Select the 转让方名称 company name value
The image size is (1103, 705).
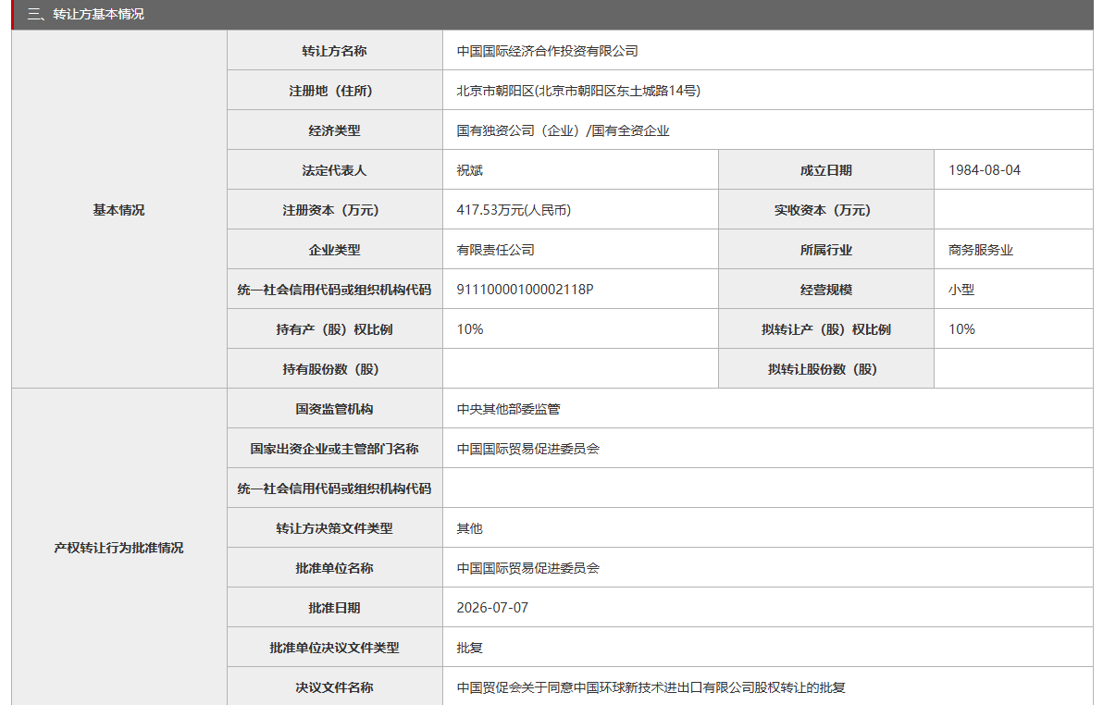(x=547, y=51)
